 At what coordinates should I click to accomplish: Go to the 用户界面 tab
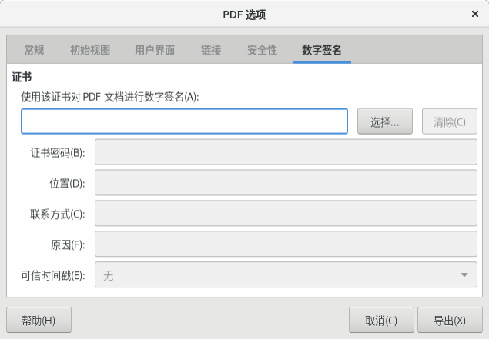155,50
